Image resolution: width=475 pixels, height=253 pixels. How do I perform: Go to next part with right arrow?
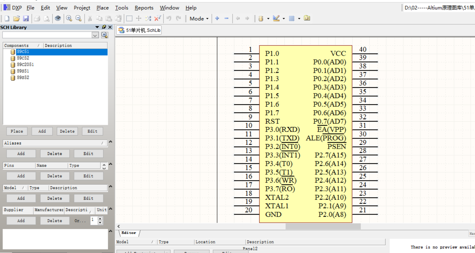coord(247,18)
